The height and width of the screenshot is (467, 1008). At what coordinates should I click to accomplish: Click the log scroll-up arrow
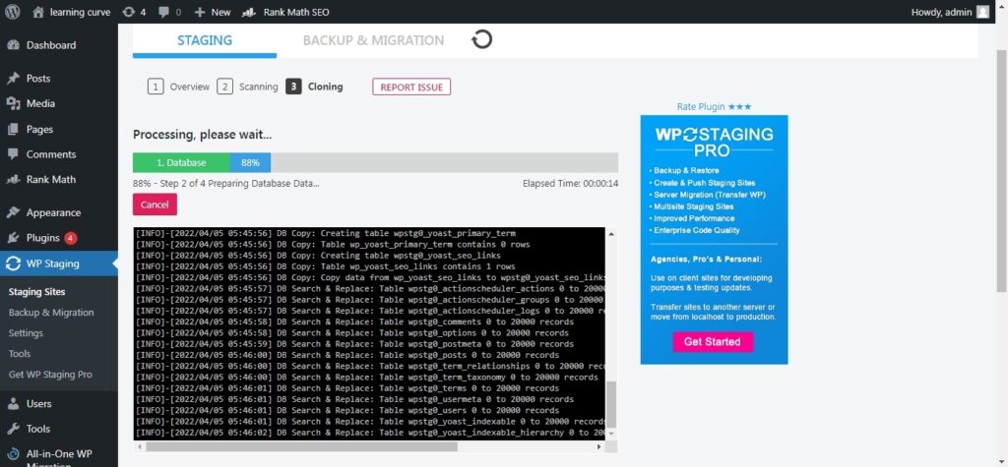pos(610,234)
